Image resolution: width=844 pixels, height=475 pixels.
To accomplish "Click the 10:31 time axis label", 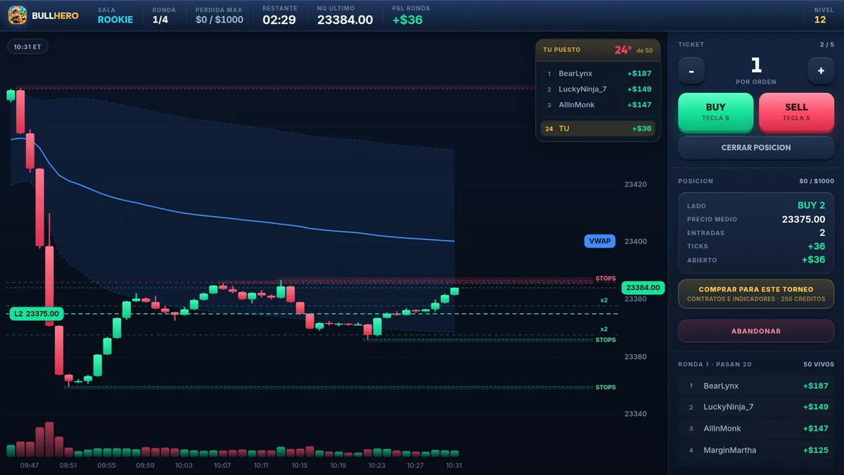I will 454,465.
